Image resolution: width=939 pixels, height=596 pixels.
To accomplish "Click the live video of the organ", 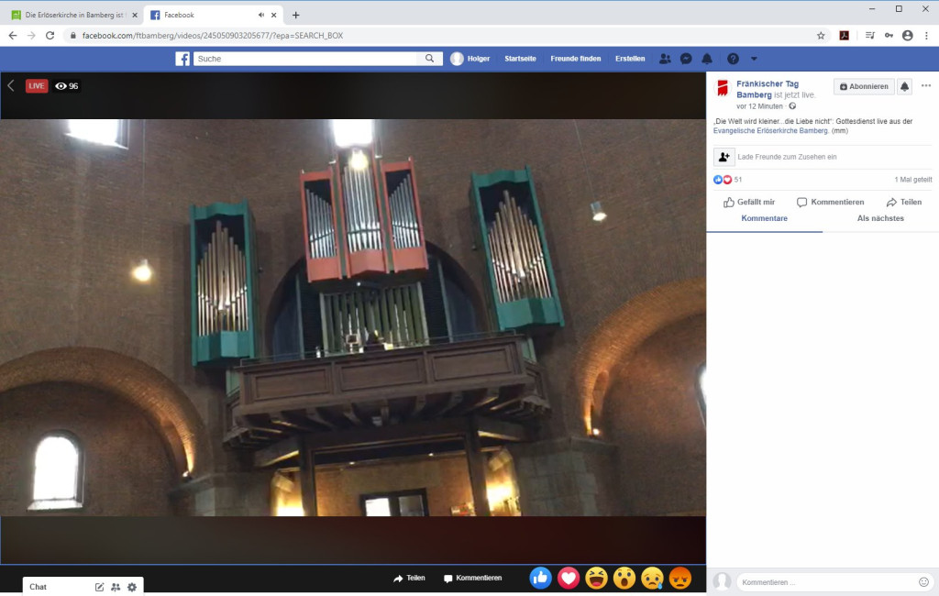I will pos(353,317).
